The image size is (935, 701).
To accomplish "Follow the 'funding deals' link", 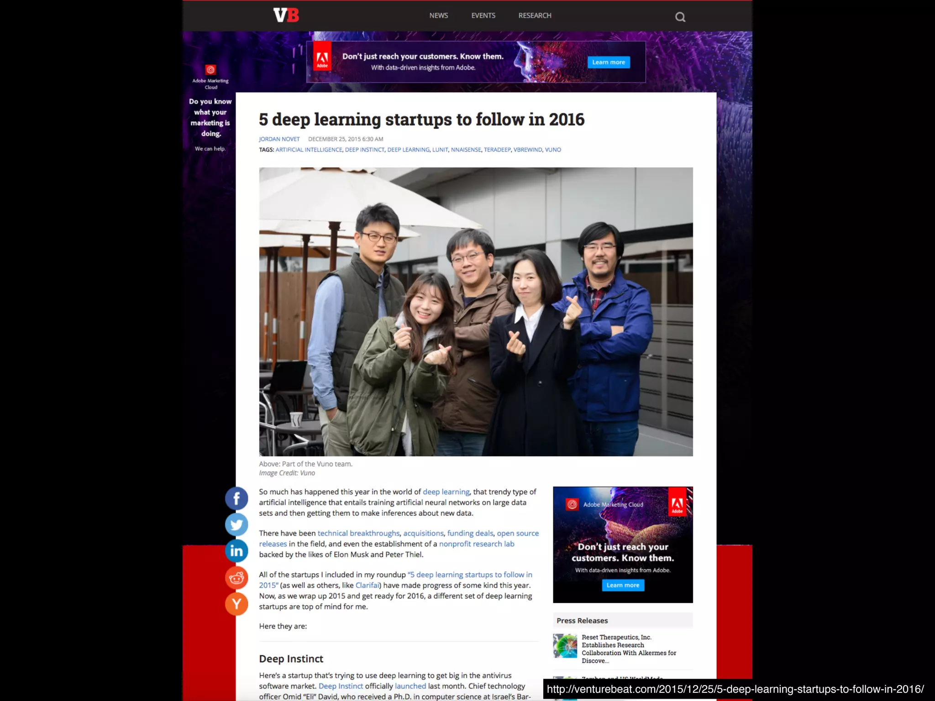I will click(x=470, y=533).
